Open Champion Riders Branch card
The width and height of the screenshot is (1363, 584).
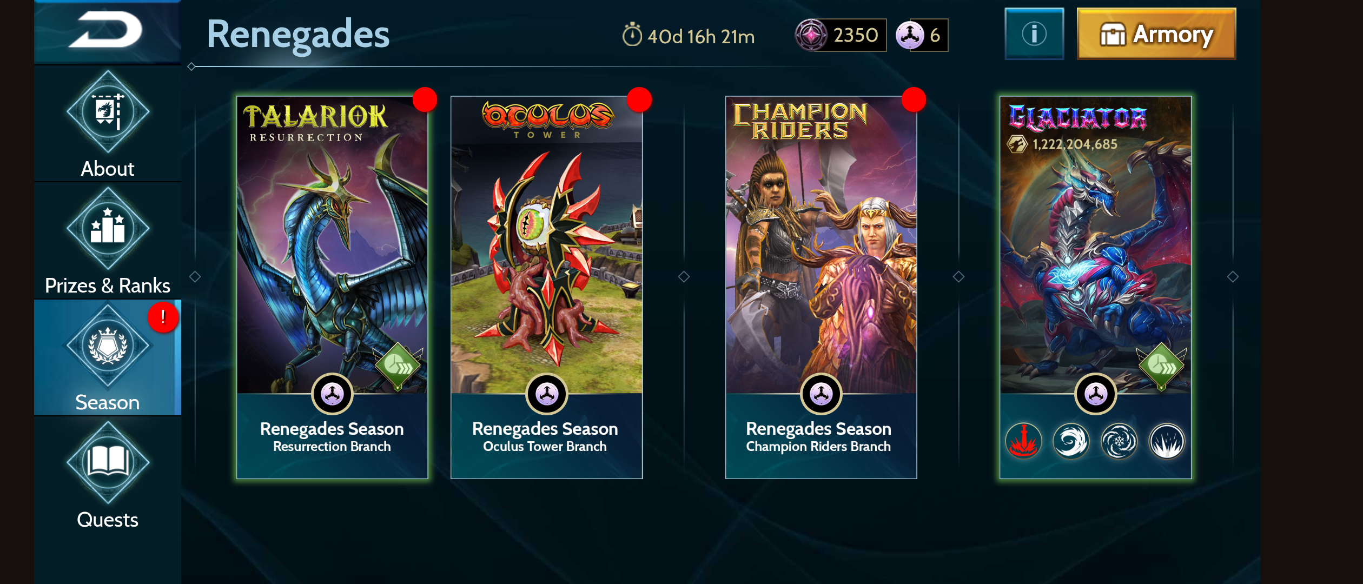[x=821, y=288]
